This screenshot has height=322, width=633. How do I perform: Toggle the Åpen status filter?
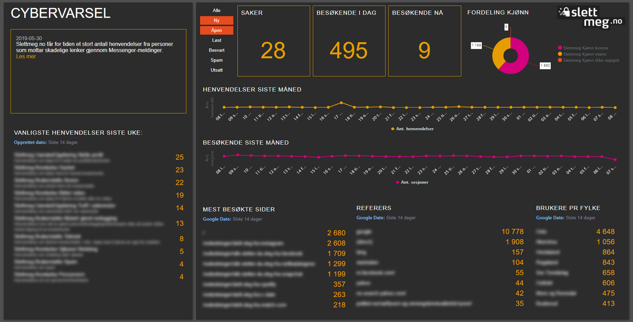click(x=217, y=30)
